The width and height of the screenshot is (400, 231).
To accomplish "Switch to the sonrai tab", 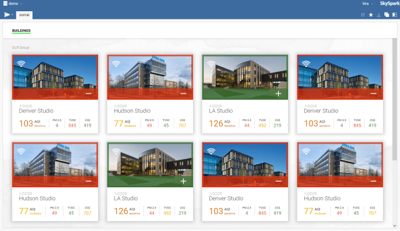I will (24, 15).
